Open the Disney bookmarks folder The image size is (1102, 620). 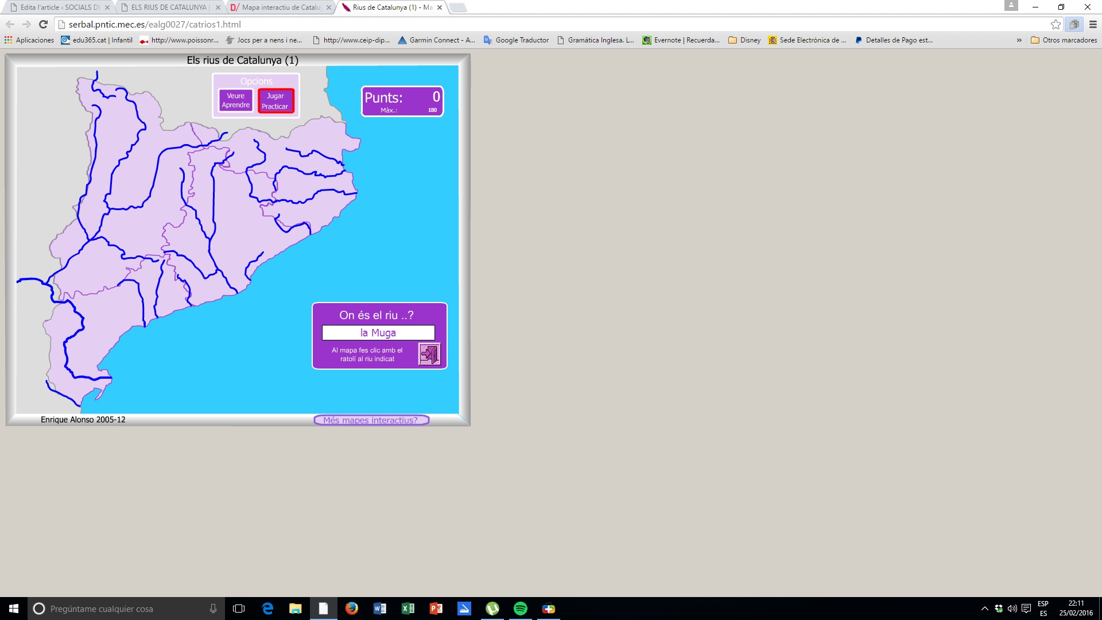[744, 40]
